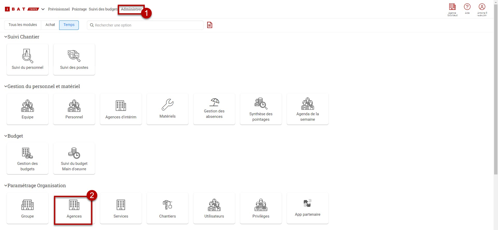The height and width of the screenshot is (230, 498).
Task: Open the Suivi des postes tile
Action: [x=74, y=59]
